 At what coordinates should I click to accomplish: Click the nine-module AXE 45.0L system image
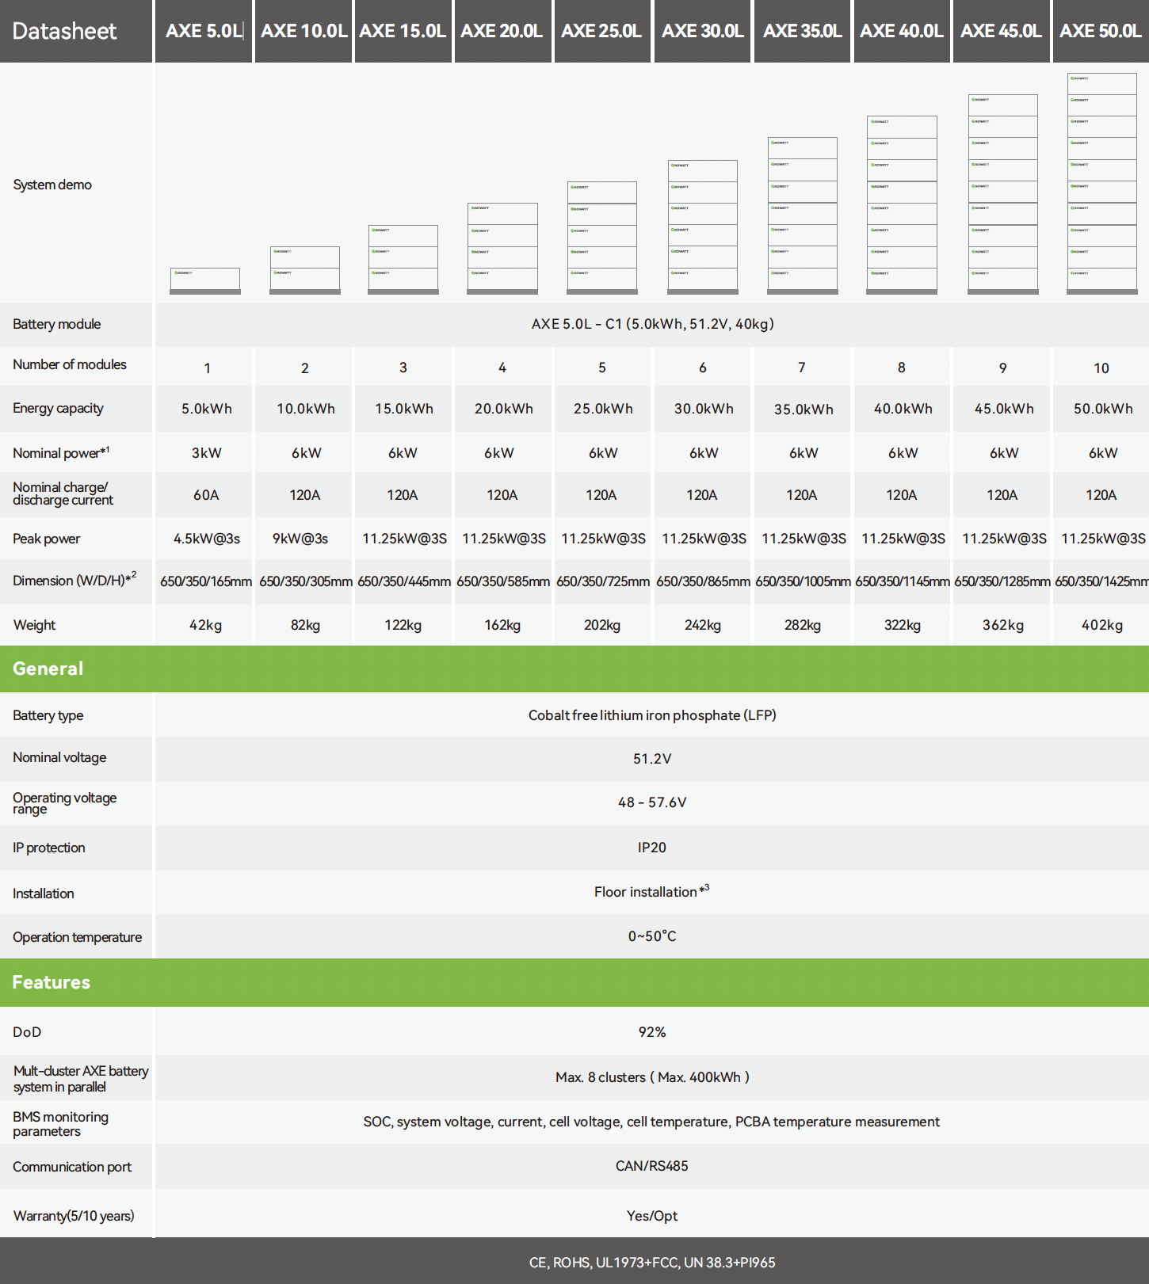1003,194
